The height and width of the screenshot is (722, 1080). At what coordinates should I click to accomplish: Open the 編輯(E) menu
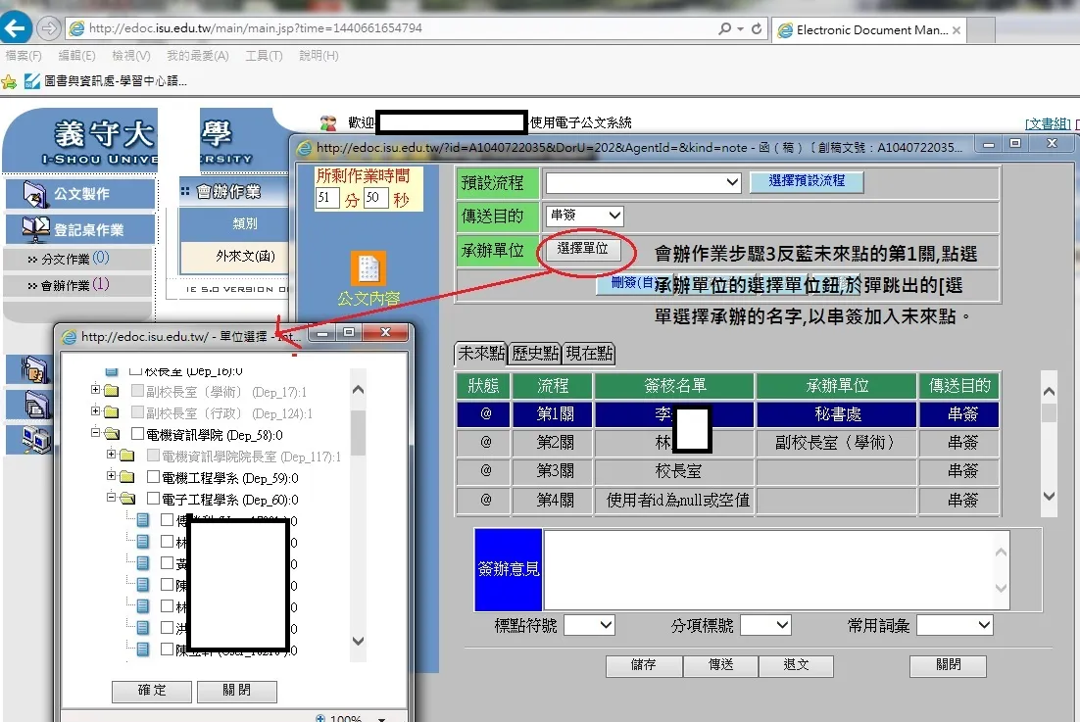77,56
